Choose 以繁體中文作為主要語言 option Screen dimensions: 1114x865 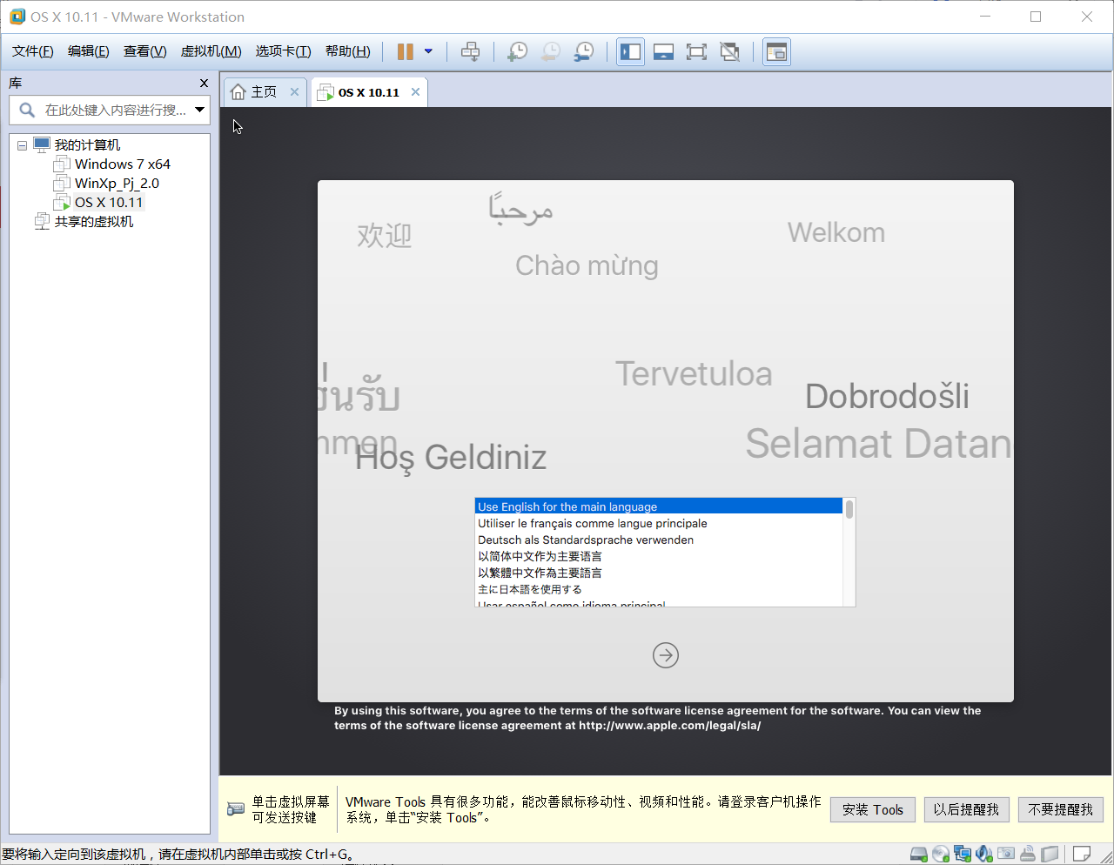(659, 573)
